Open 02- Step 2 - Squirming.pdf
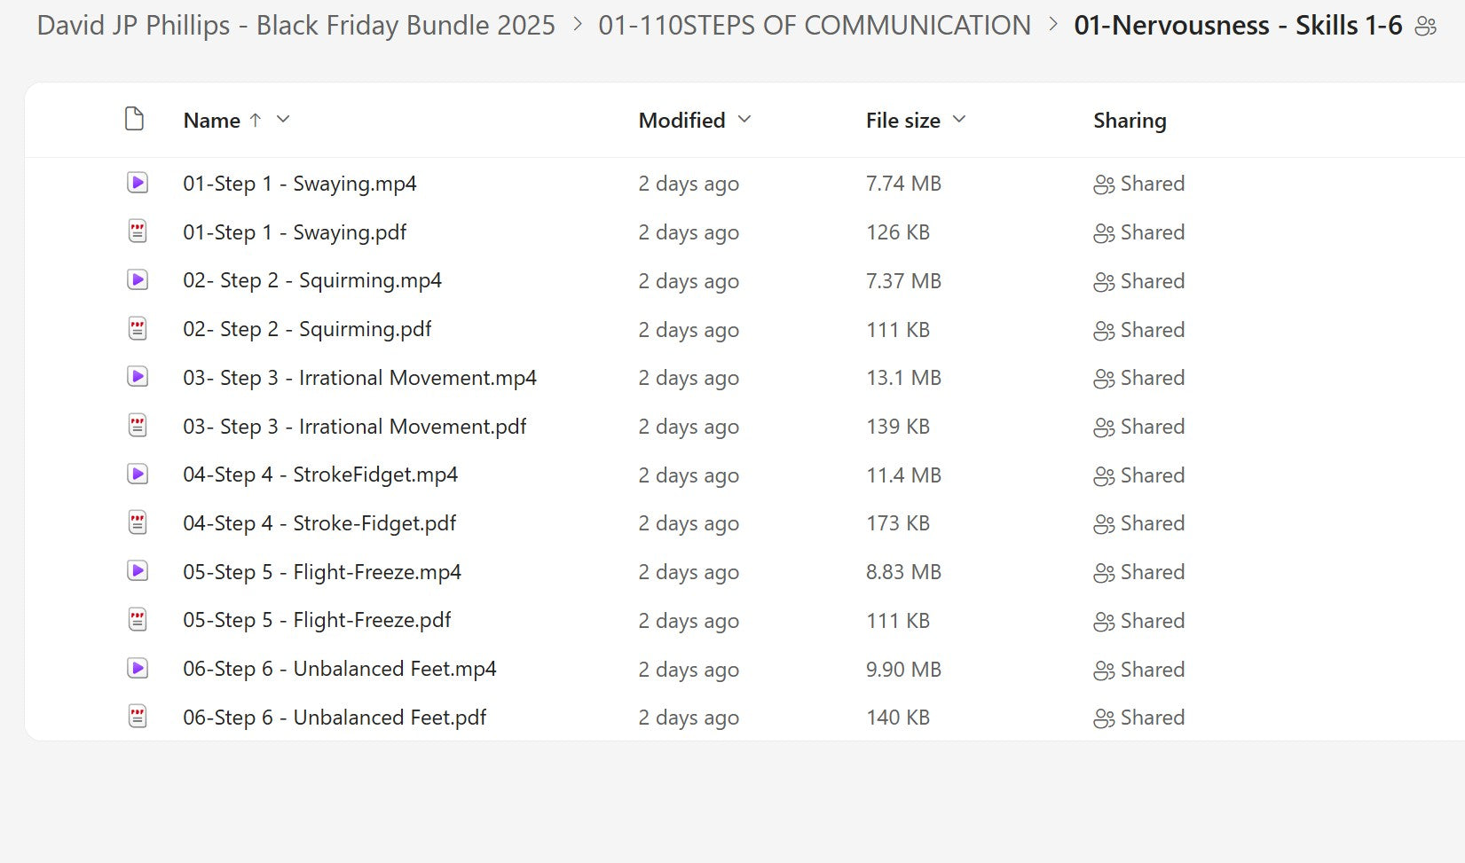Screen dimensions: 1465x863 pos(307,330)
